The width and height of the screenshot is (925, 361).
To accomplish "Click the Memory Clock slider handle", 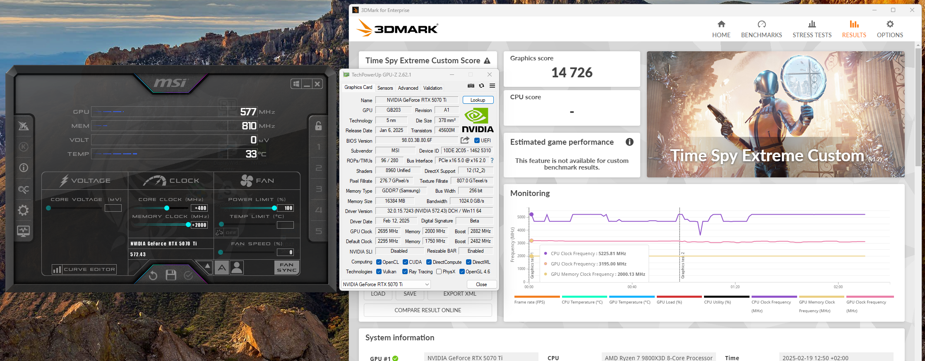I will 188,225.
